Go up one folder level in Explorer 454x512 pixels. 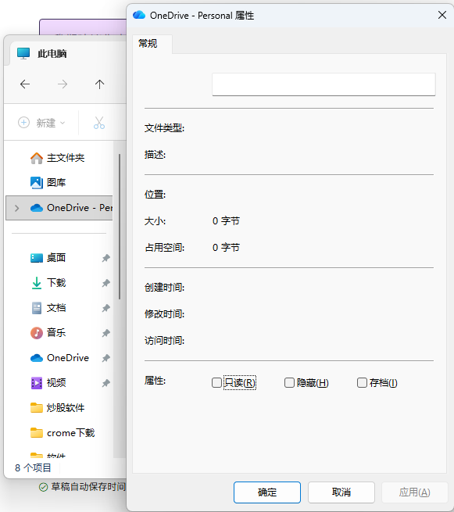99,84
